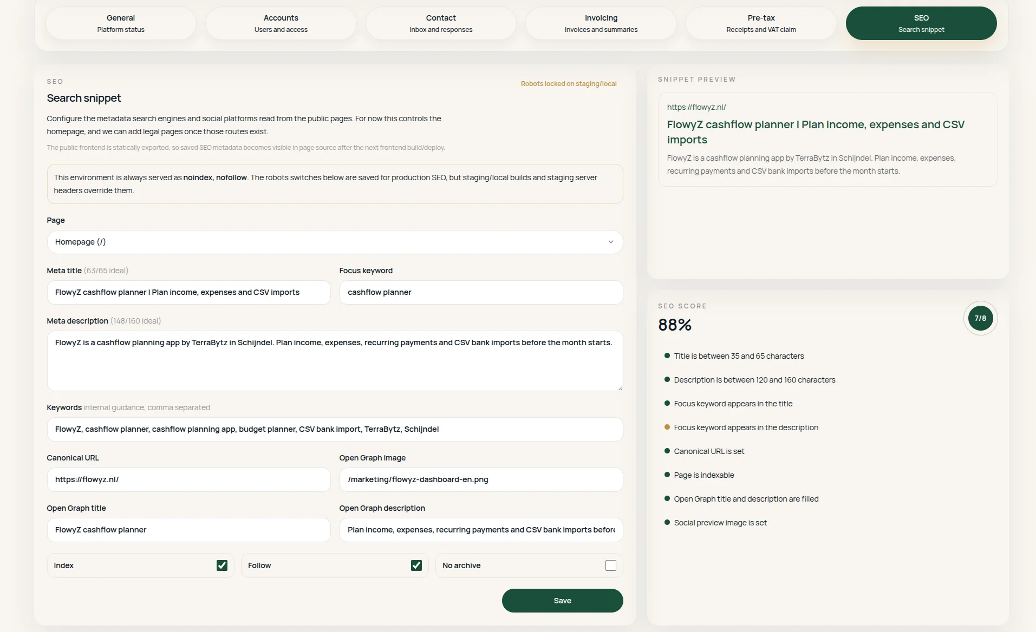Click 'Robots locked on staging/local' notice

569,84
